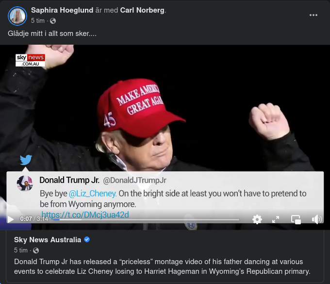Open Saphira Hoeglund's profile picture
This screenshot has height=284, width=330.
(x=17, y=16)
